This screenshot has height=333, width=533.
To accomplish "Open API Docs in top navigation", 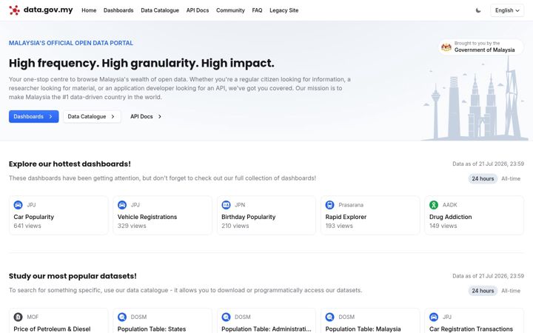I will [x=198, y=10].
